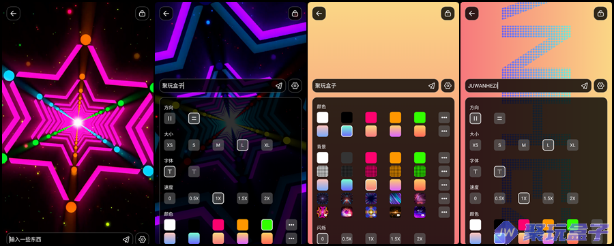Pick the pink color swatch on third screen

pyautogui.click(x=371, y=117)
